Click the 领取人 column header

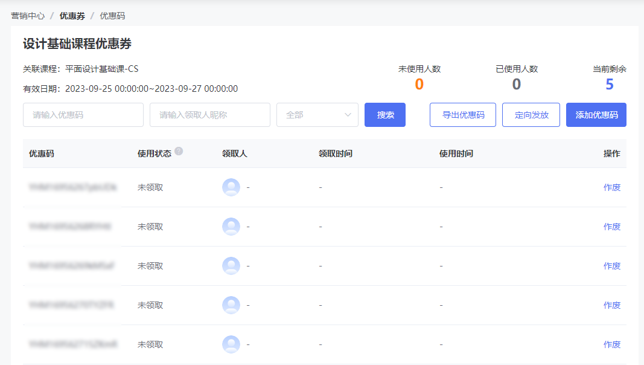coord(235,153)
